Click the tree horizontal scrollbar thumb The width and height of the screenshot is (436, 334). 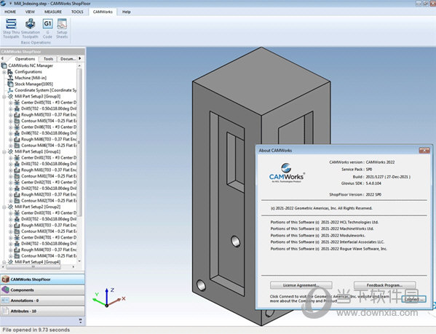coord(33,267)
